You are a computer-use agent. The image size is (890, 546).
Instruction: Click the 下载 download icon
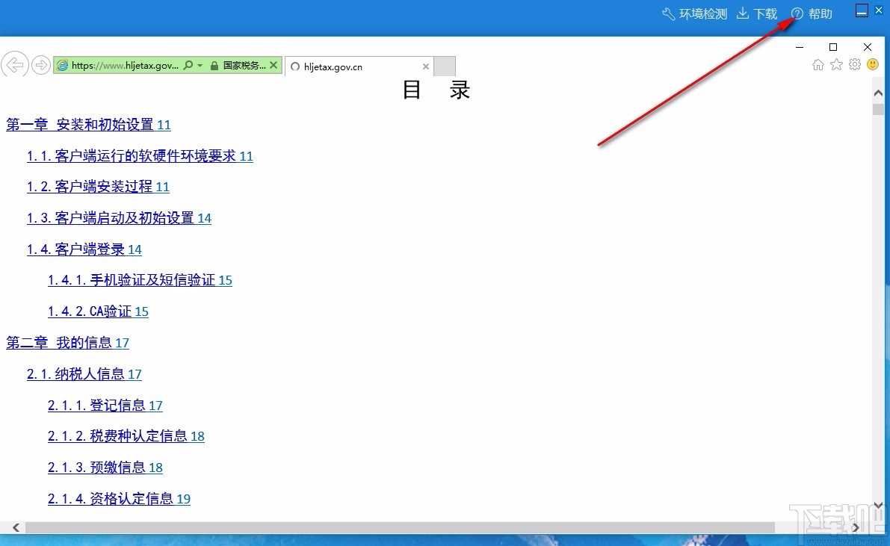742,13
